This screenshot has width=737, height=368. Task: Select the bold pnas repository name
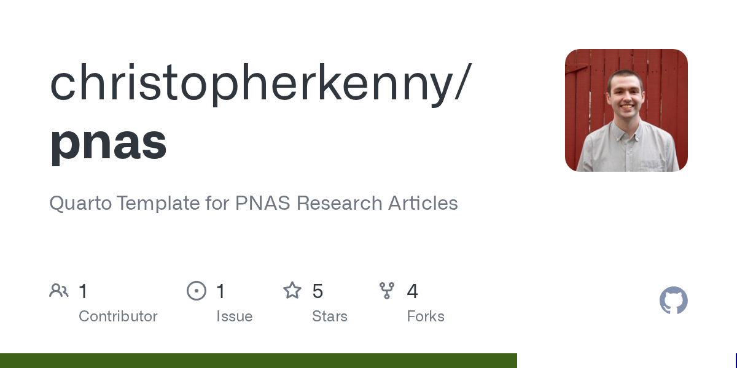(108, 141)
